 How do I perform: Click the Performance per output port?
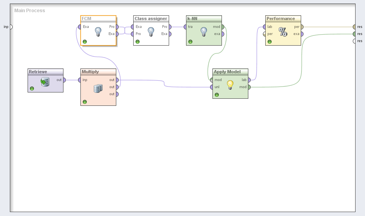pos(302,27)
